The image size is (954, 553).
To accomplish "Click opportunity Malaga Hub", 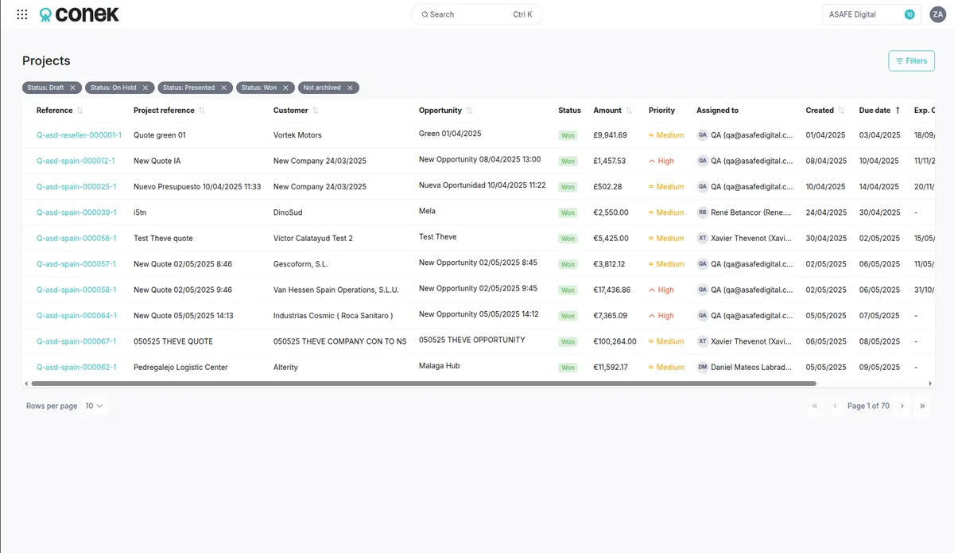I will (x=440, y=366).
